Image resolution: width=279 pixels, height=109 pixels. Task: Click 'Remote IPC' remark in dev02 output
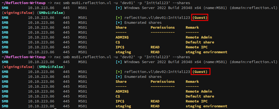click(x=197, y=101)
